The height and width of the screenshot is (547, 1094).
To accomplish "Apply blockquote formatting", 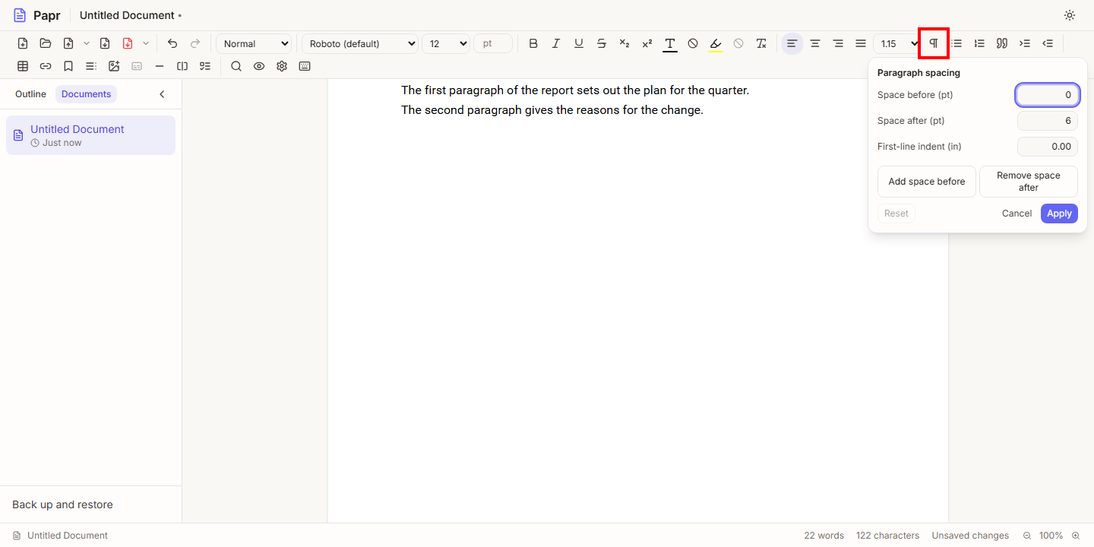I will pyautogui.click(x=1002, y=43).
